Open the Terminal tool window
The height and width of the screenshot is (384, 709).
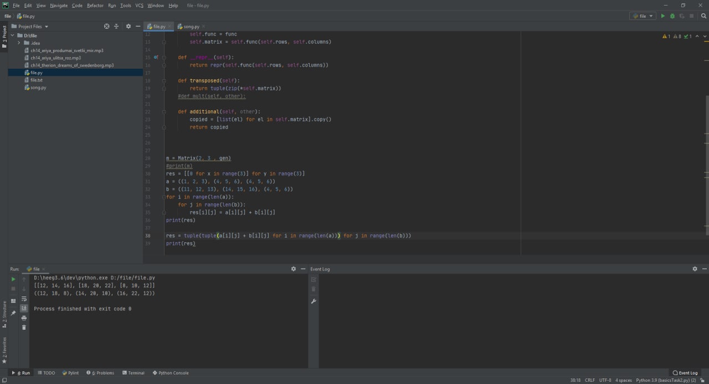133,373
